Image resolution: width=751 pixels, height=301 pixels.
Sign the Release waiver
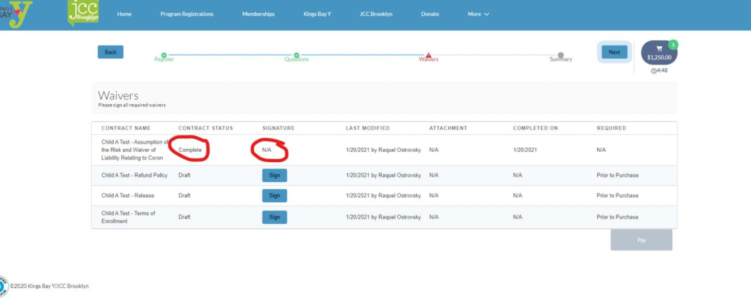click(x=275, y=196)
